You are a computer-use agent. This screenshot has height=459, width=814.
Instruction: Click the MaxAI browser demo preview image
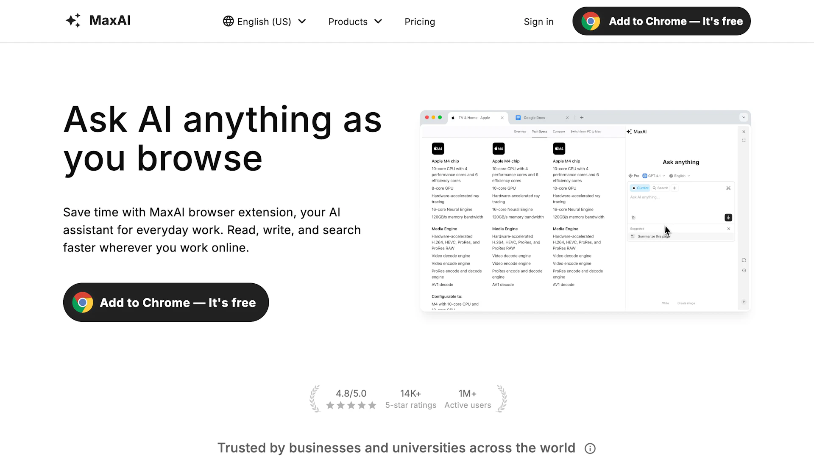(x=585, y=211)
